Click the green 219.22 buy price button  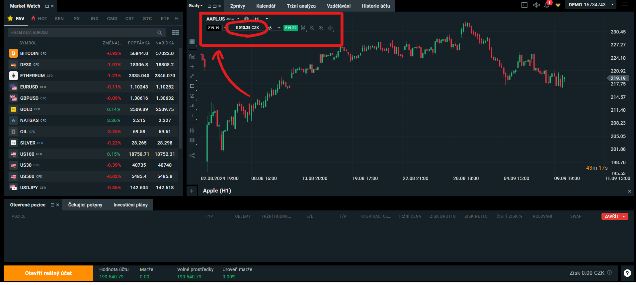[x=290, y=28]
